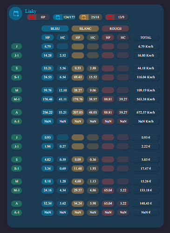Click the 148.45 € total
170x233 pixels.
point(146,204)
